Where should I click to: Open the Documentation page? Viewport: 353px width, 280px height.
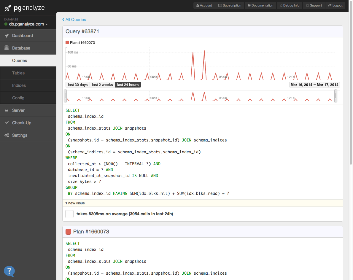coord(260,5)
